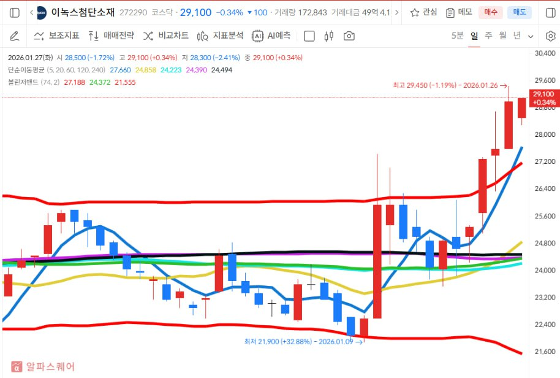
Task: Select the 월 monthly timeframe tab
Action: [502, 36]
